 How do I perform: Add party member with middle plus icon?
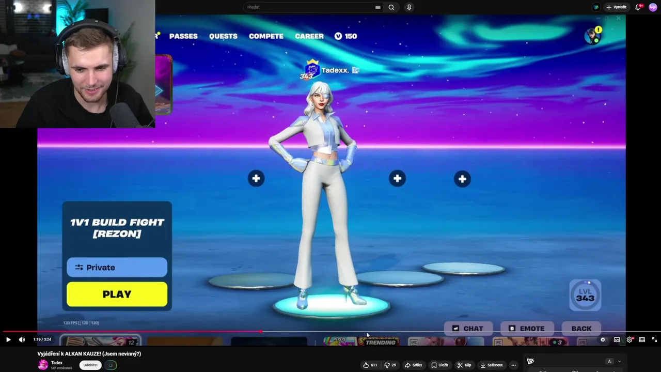tap(397, 179)
